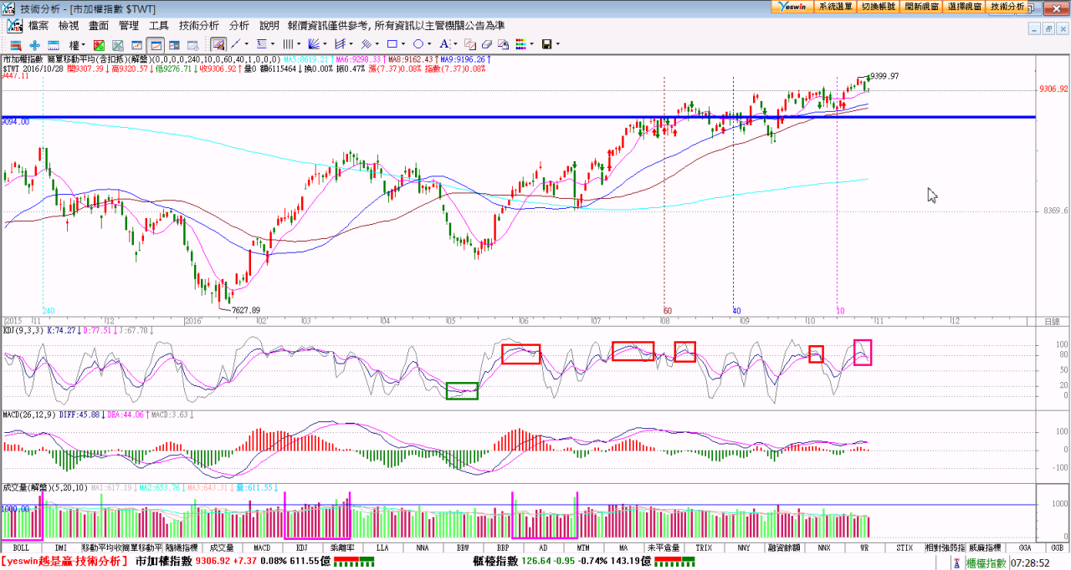
Task: Select the trend line drawing tool
Action: pyautogui.click(x=236, y=44)
